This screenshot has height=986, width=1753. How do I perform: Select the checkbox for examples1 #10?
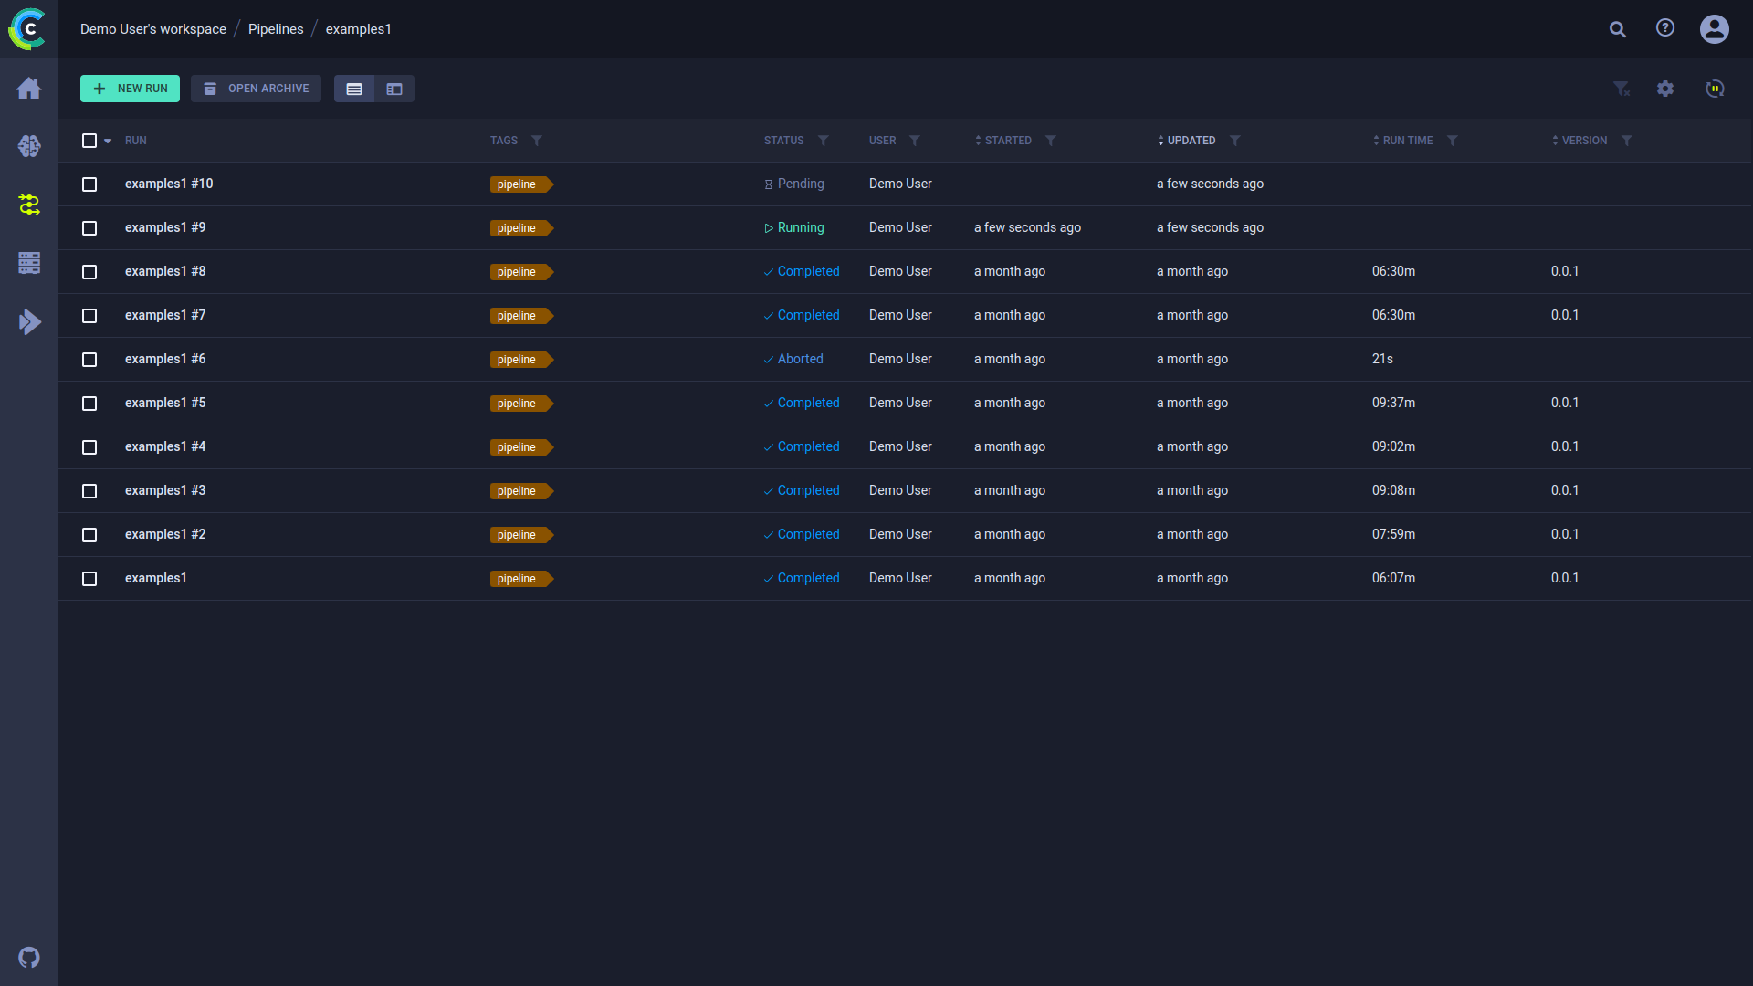(x=89, y=184)
